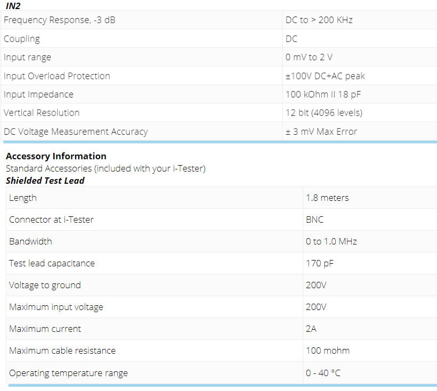The image size is (437, 391).
Task: Select the Standard Accessories description text
Action: click(106, 168)
